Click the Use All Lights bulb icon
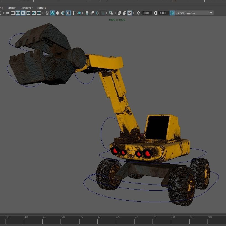Viewport: 226px width, 226px height. pyautogui.click(x=73, y=13)
